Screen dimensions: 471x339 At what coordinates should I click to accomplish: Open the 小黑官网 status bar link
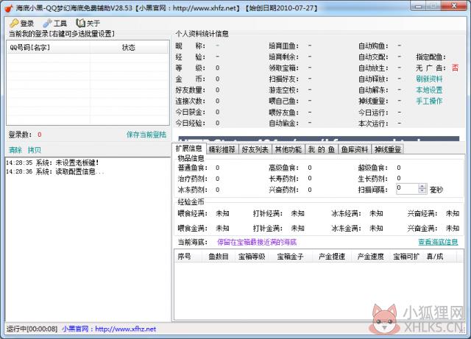pyautogui.click(x=109, y=329)
